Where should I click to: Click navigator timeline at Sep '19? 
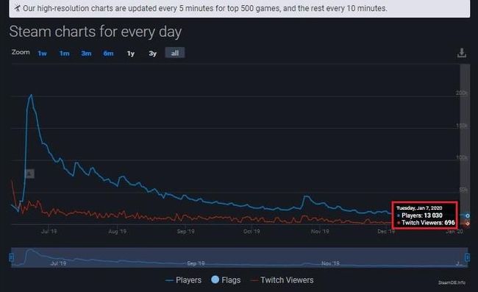click(196, 263)
